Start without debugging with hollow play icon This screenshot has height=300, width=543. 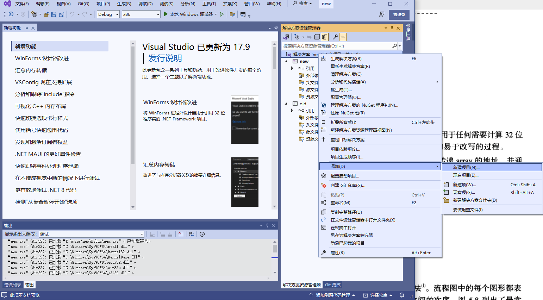point(222,14)
